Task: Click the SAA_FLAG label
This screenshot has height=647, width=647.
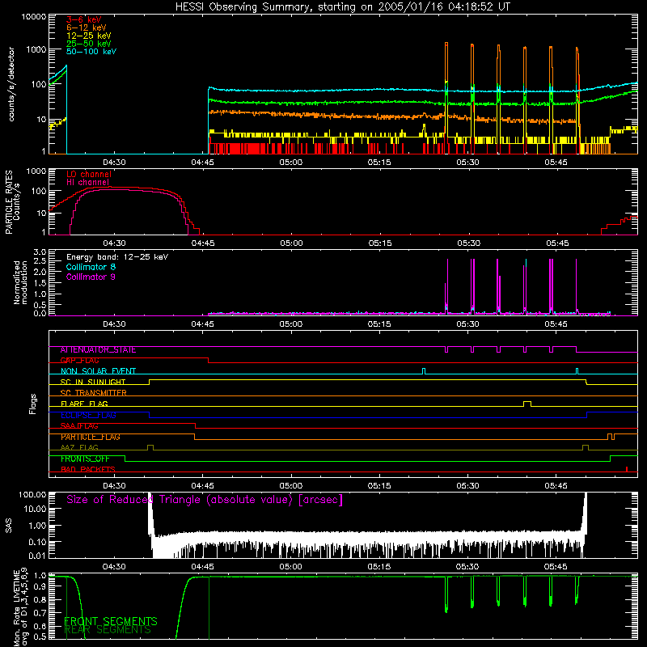Action: click(79, 426)
